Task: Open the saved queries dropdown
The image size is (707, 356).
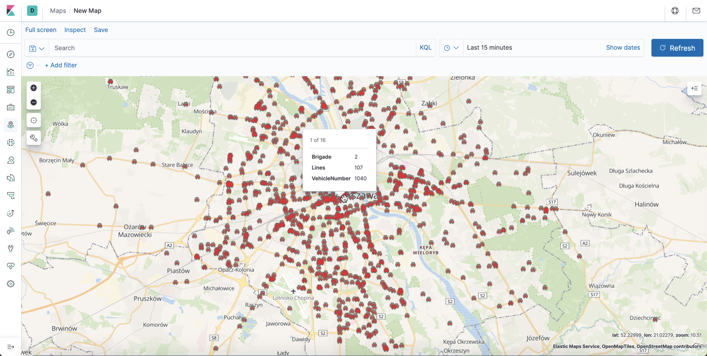Action: point(37,48)
